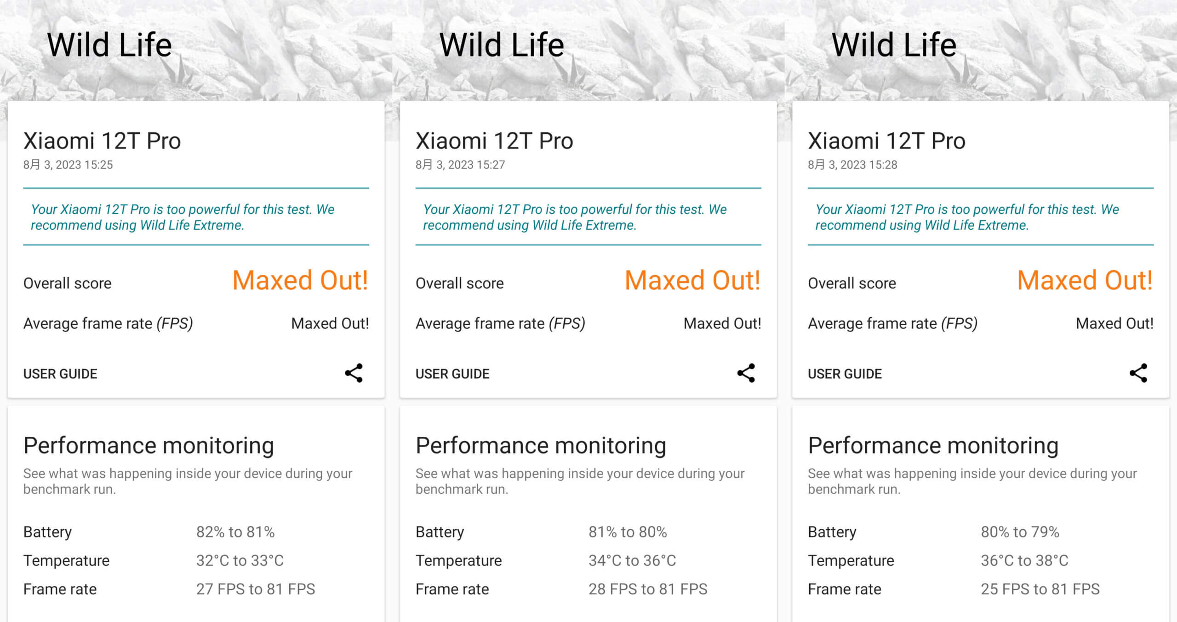Viewport: 1177px width, 622px height.
Task: Click the Overall score label in 15:28 card
Action: click(x=852, y=283)
